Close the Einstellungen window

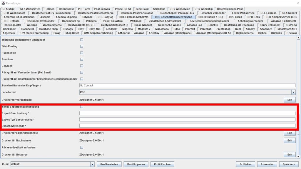pyautogui.click(x=298, y=3)
